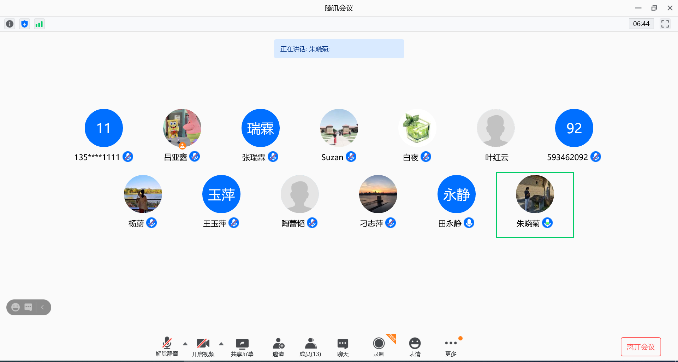Click the red 离开会议 leave button

[641, 347]
